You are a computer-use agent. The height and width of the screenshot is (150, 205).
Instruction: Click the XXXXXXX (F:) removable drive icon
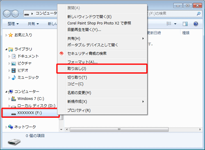(x=14, y=114)
